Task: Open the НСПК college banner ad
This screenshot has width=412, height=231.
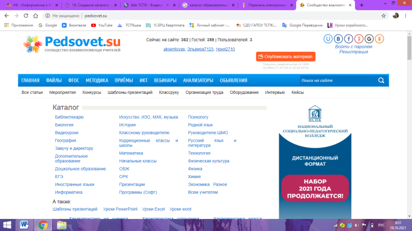Action: tap(315, 161)
